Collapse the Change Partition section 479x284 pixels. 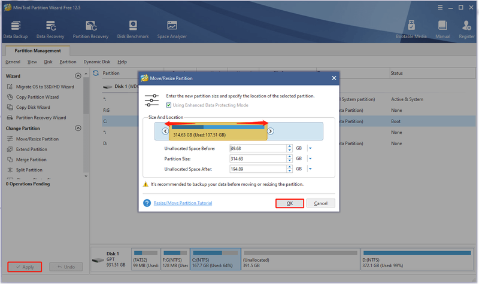pos(78,128)
